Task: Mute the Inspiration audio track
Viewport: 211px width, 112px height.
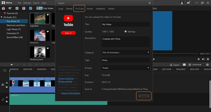Action: [x=7, y=97]
